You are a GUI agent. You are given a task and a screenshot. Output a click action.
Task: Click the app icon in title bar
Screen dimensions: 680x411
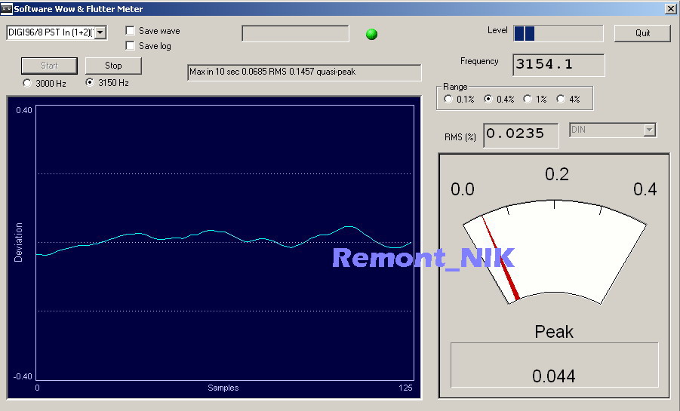coord(7,8)
